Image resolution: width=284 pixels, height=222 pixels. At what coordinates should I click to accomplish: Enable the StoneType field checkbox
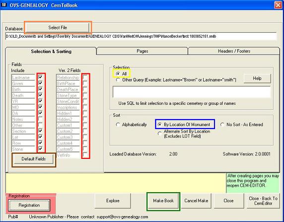click(85, 95)
